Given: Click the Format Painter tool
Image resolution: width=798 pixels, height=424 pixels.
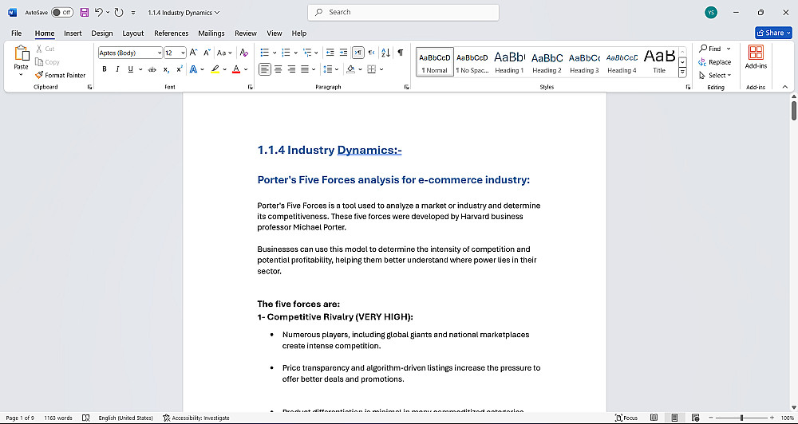Looking at the screenshot, I should (60, 75).
